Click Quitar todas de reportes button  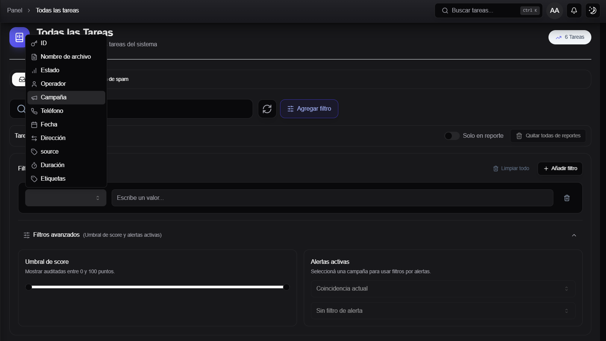[x=548, y=136]
